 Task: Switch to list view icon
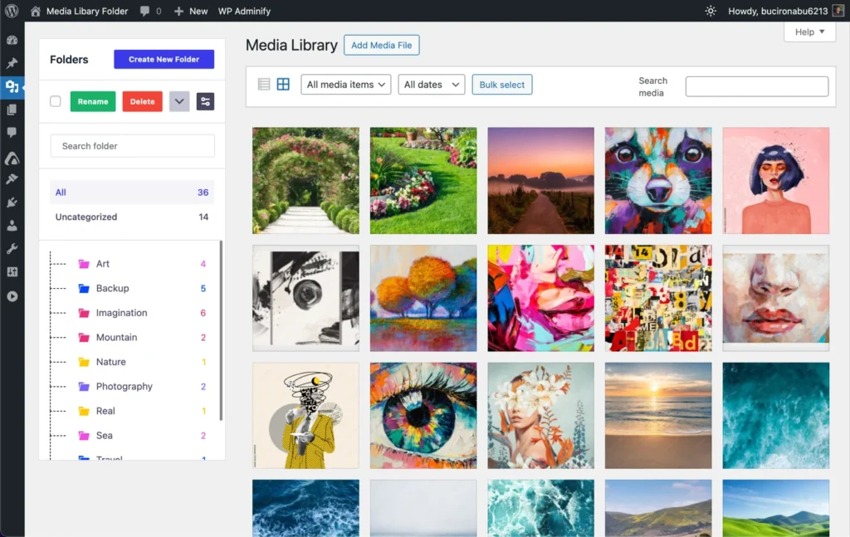tap(263, 84)
